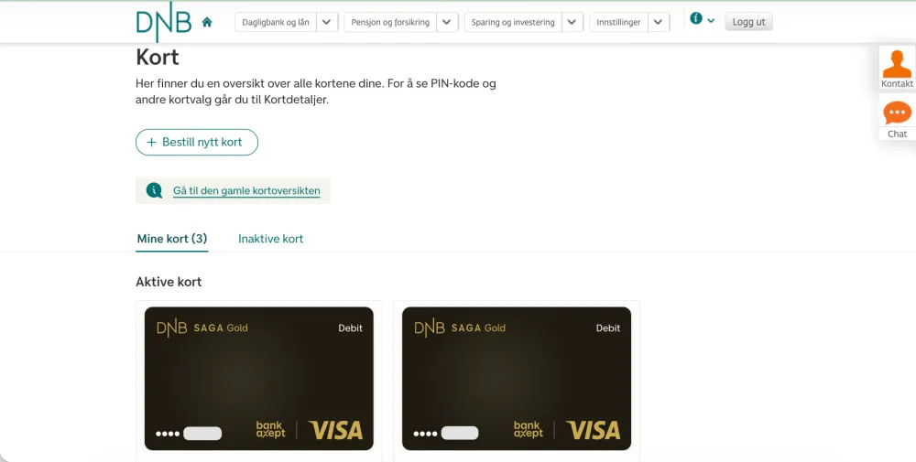Click the info icon beside old card overview

click(154, 190)
